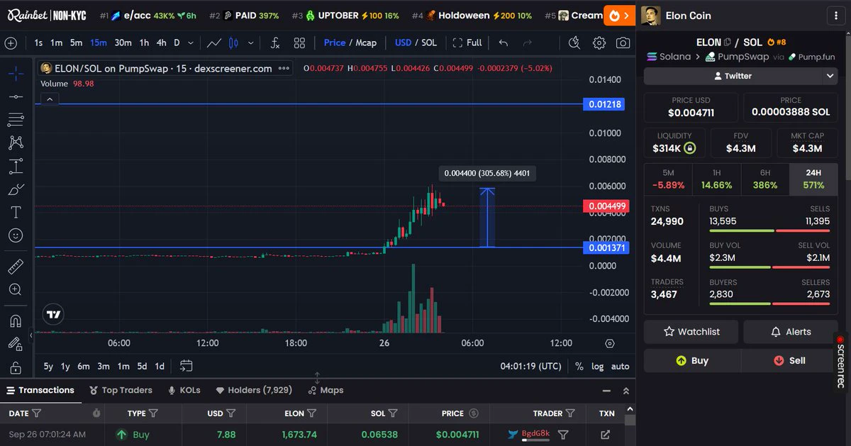Switch chart denomination to USD
851x446 pixels.
(403, 43)
